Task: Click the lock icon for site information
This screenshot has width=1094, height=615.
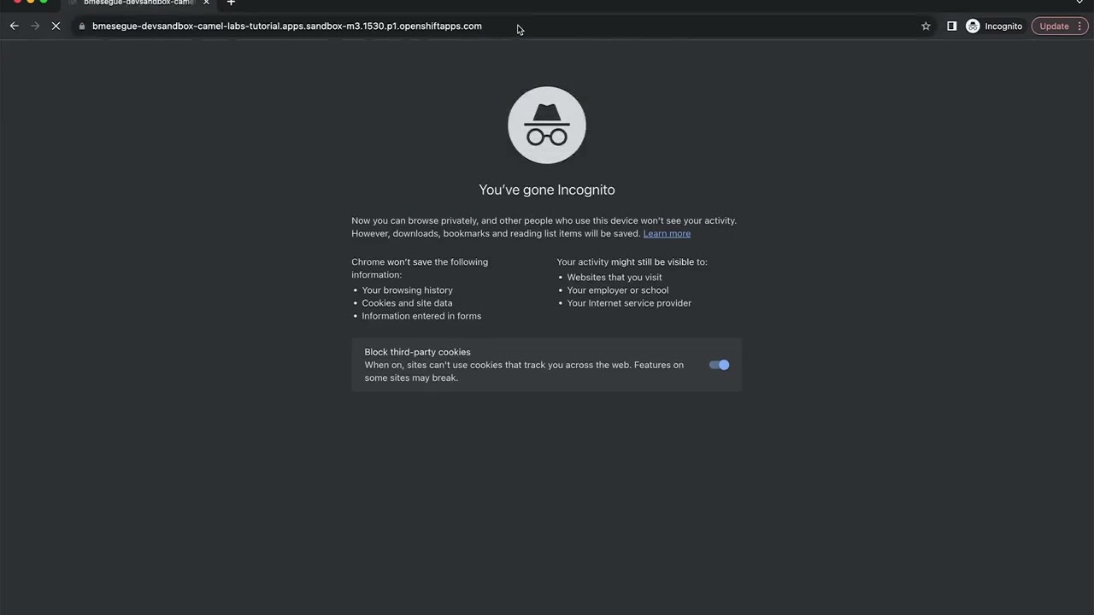Action: [82, 26]
